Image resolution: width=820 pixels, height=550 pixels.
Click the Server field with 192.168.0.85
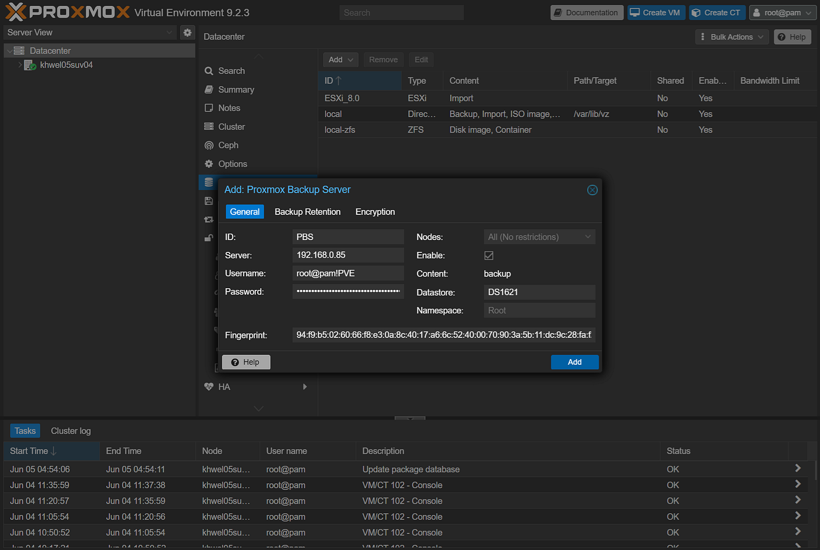coord(348,255)
